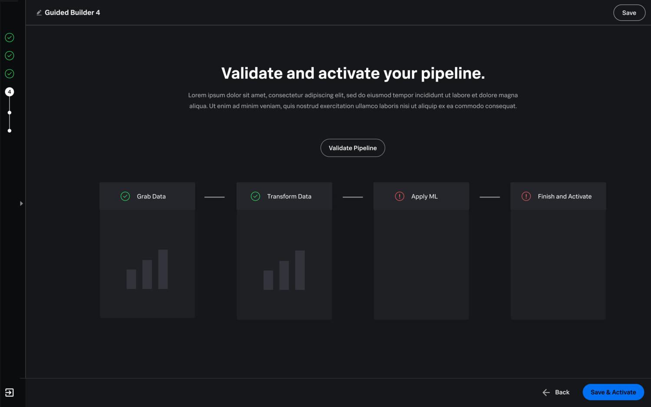Click the green check icon on Transform Data
The height and width of the screenshot is (407, 651).
pos(256,197)
